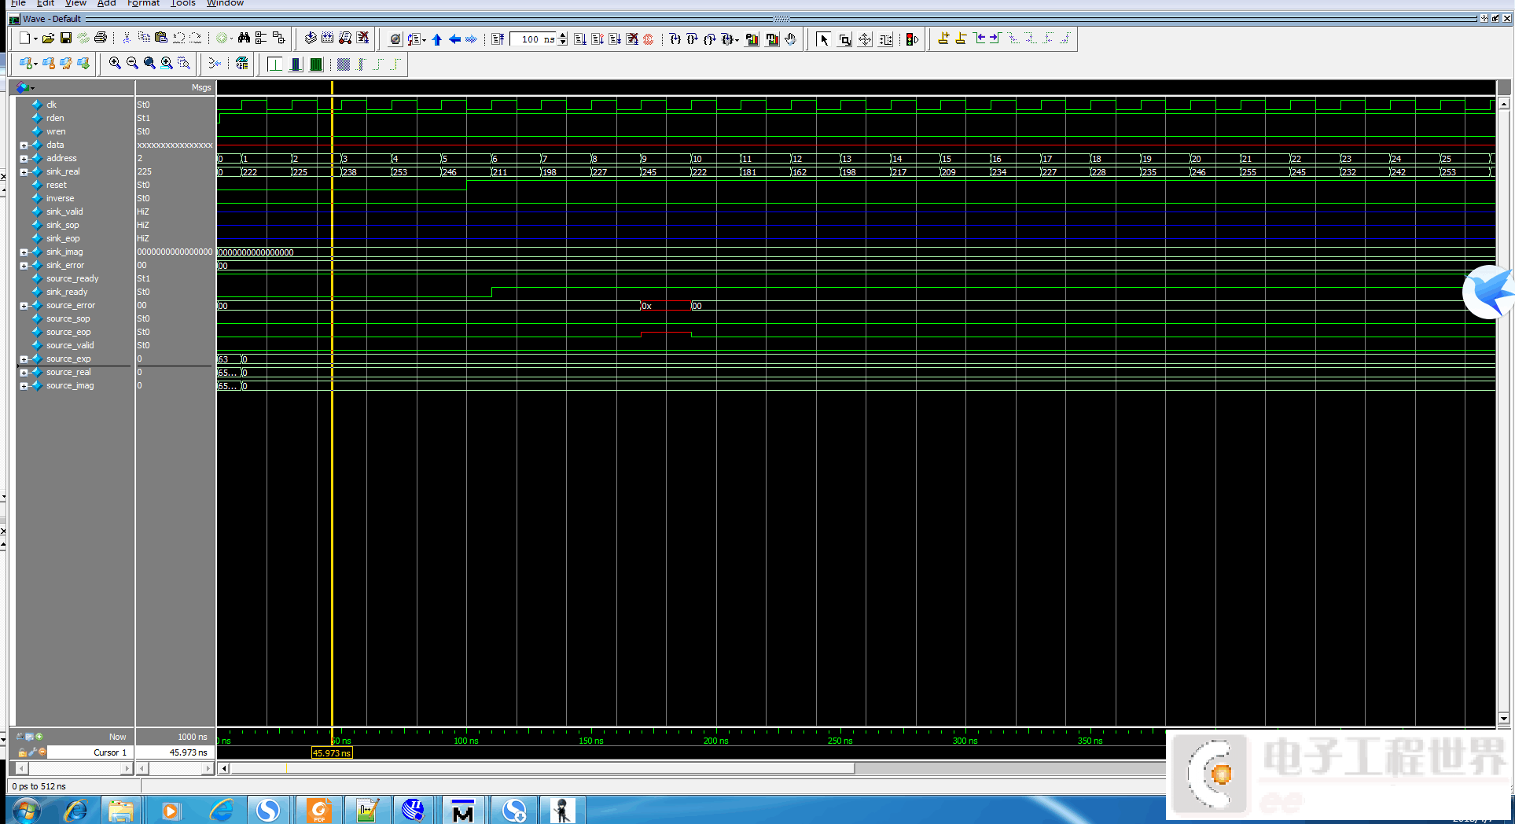
Task: Choose the Zoom mode box tool
Action: pos(844,39)
